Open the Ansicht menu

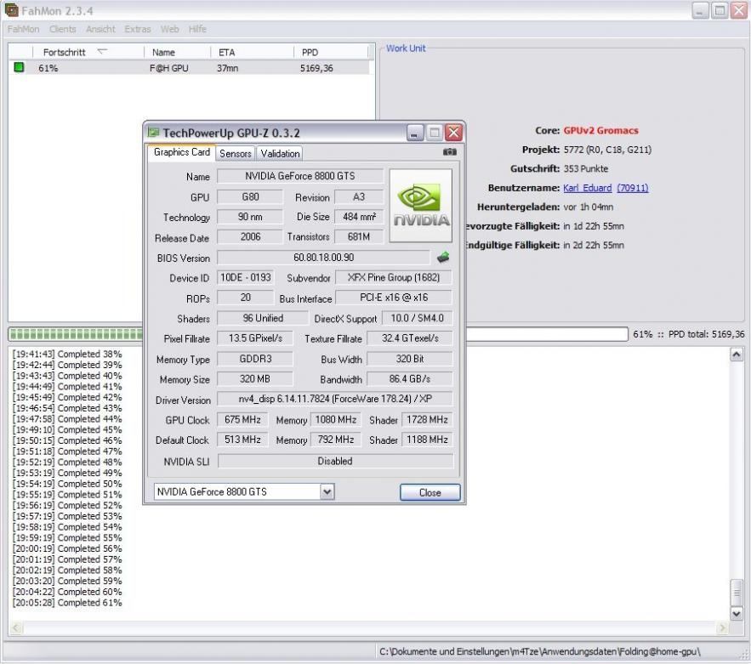pyautogui.click(x=100, y=29)
